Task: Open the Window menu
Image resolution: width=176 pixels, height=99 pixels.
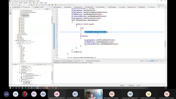Action: (42, 3)
